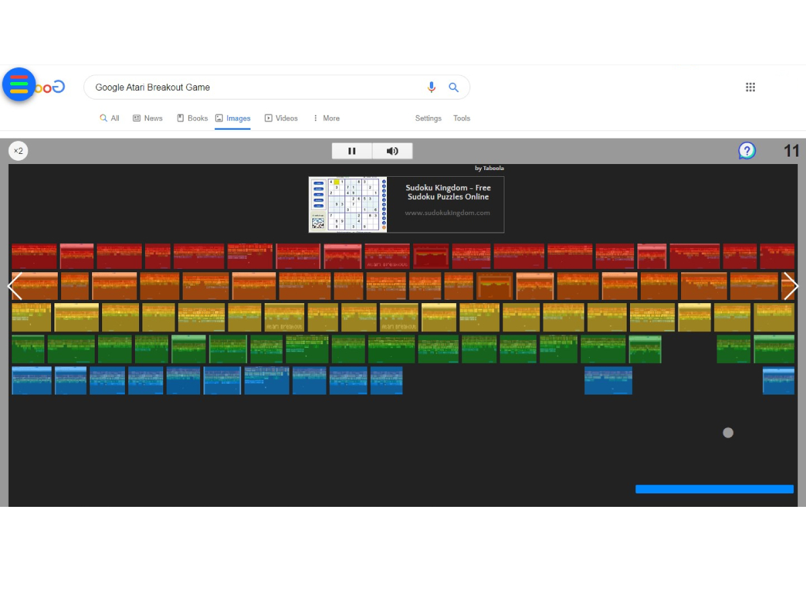Open Settings in the search bar row
The height and width of the screenshot is (605, 806).
[429, 118]
